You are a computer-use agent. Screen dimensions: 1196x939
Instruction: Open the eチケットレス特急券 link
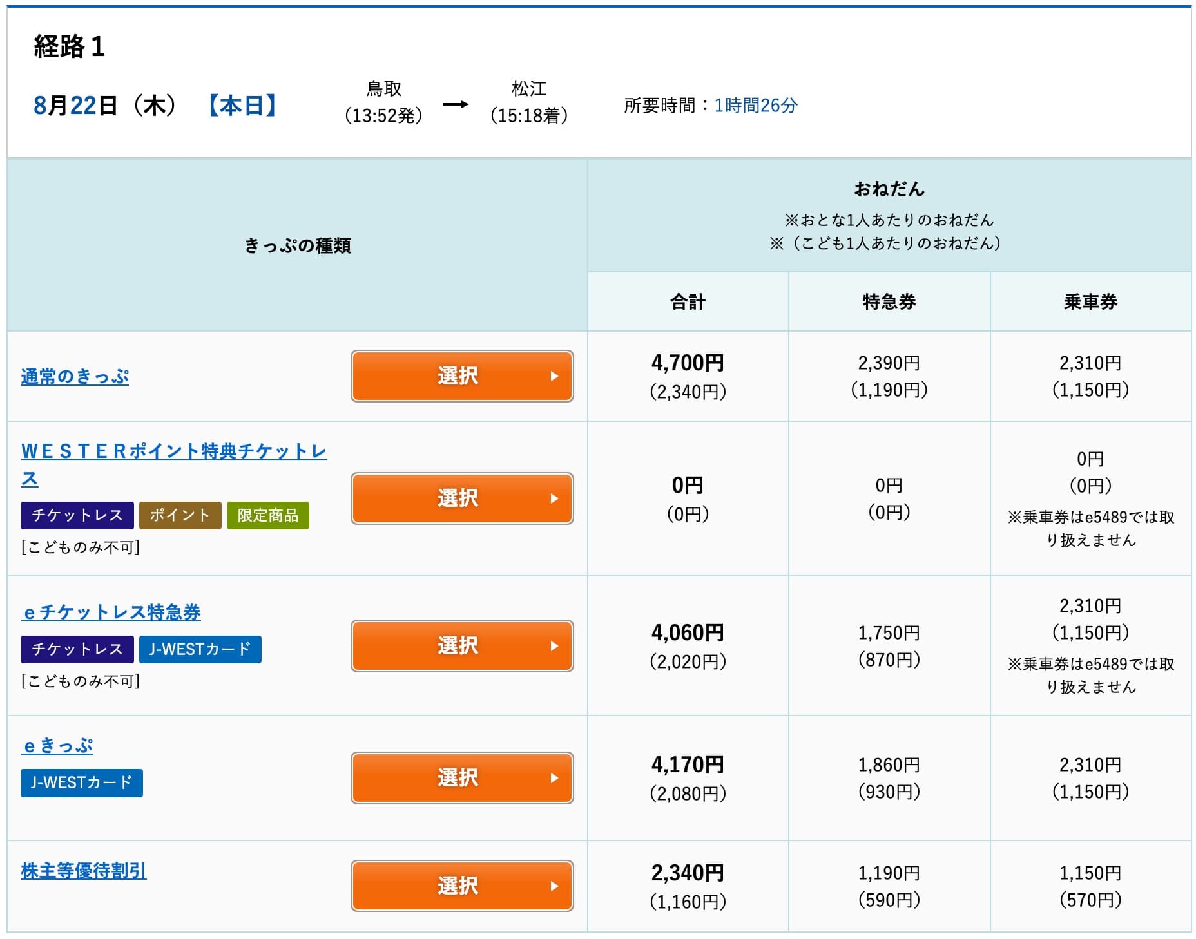[x=111, y=612]
